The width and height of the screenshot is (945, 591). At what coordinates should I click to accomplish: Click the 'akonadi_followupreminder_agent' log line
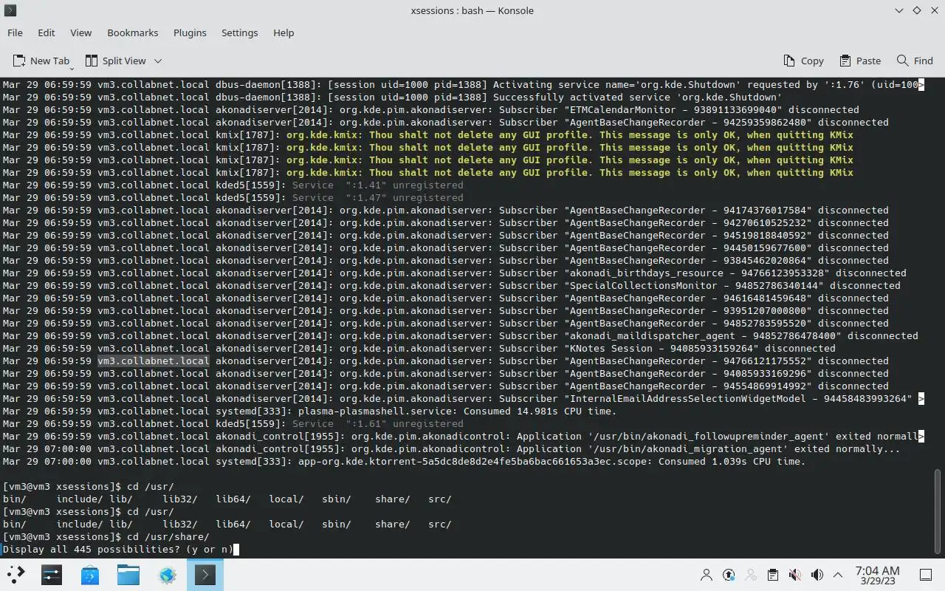click(x=463, y=437)
